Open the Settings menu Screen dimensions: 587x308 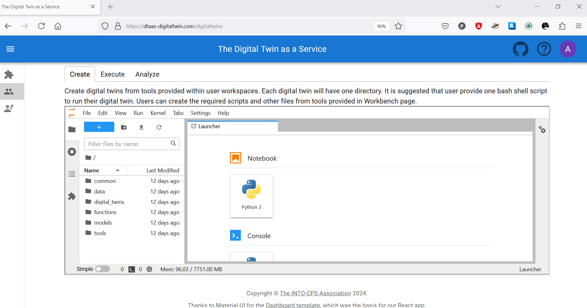click(200, 113)
